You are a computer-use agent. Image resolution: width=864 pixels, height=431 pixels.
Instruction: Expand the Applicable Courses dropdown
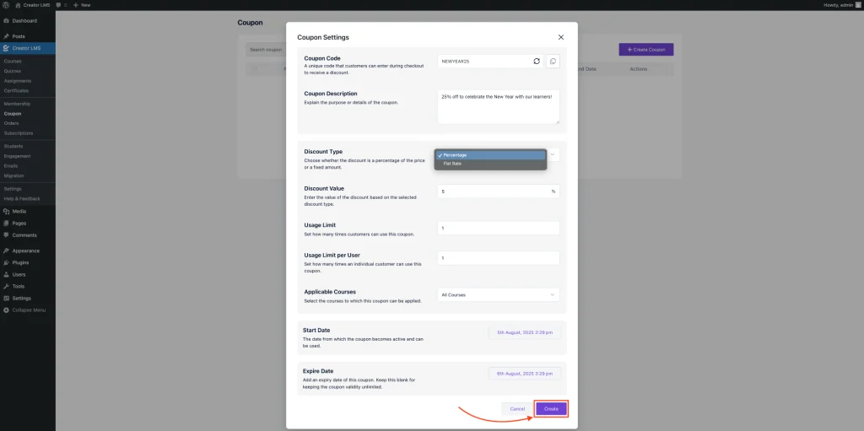[x=498, y=295]
